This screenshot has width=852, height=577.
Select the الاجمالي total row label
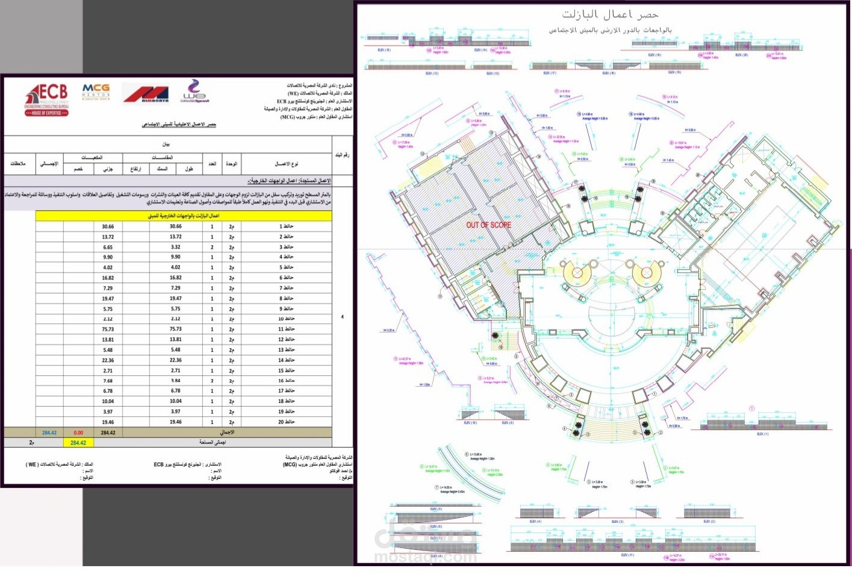pyautogui.click(x=227, y=432)
